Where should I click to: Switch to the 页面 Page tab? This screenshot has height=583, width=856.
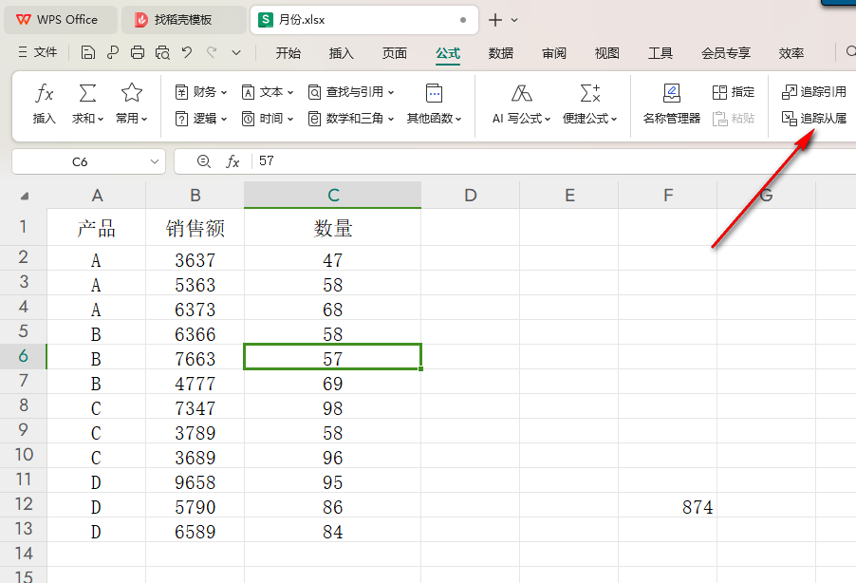[x=394, y=53]
